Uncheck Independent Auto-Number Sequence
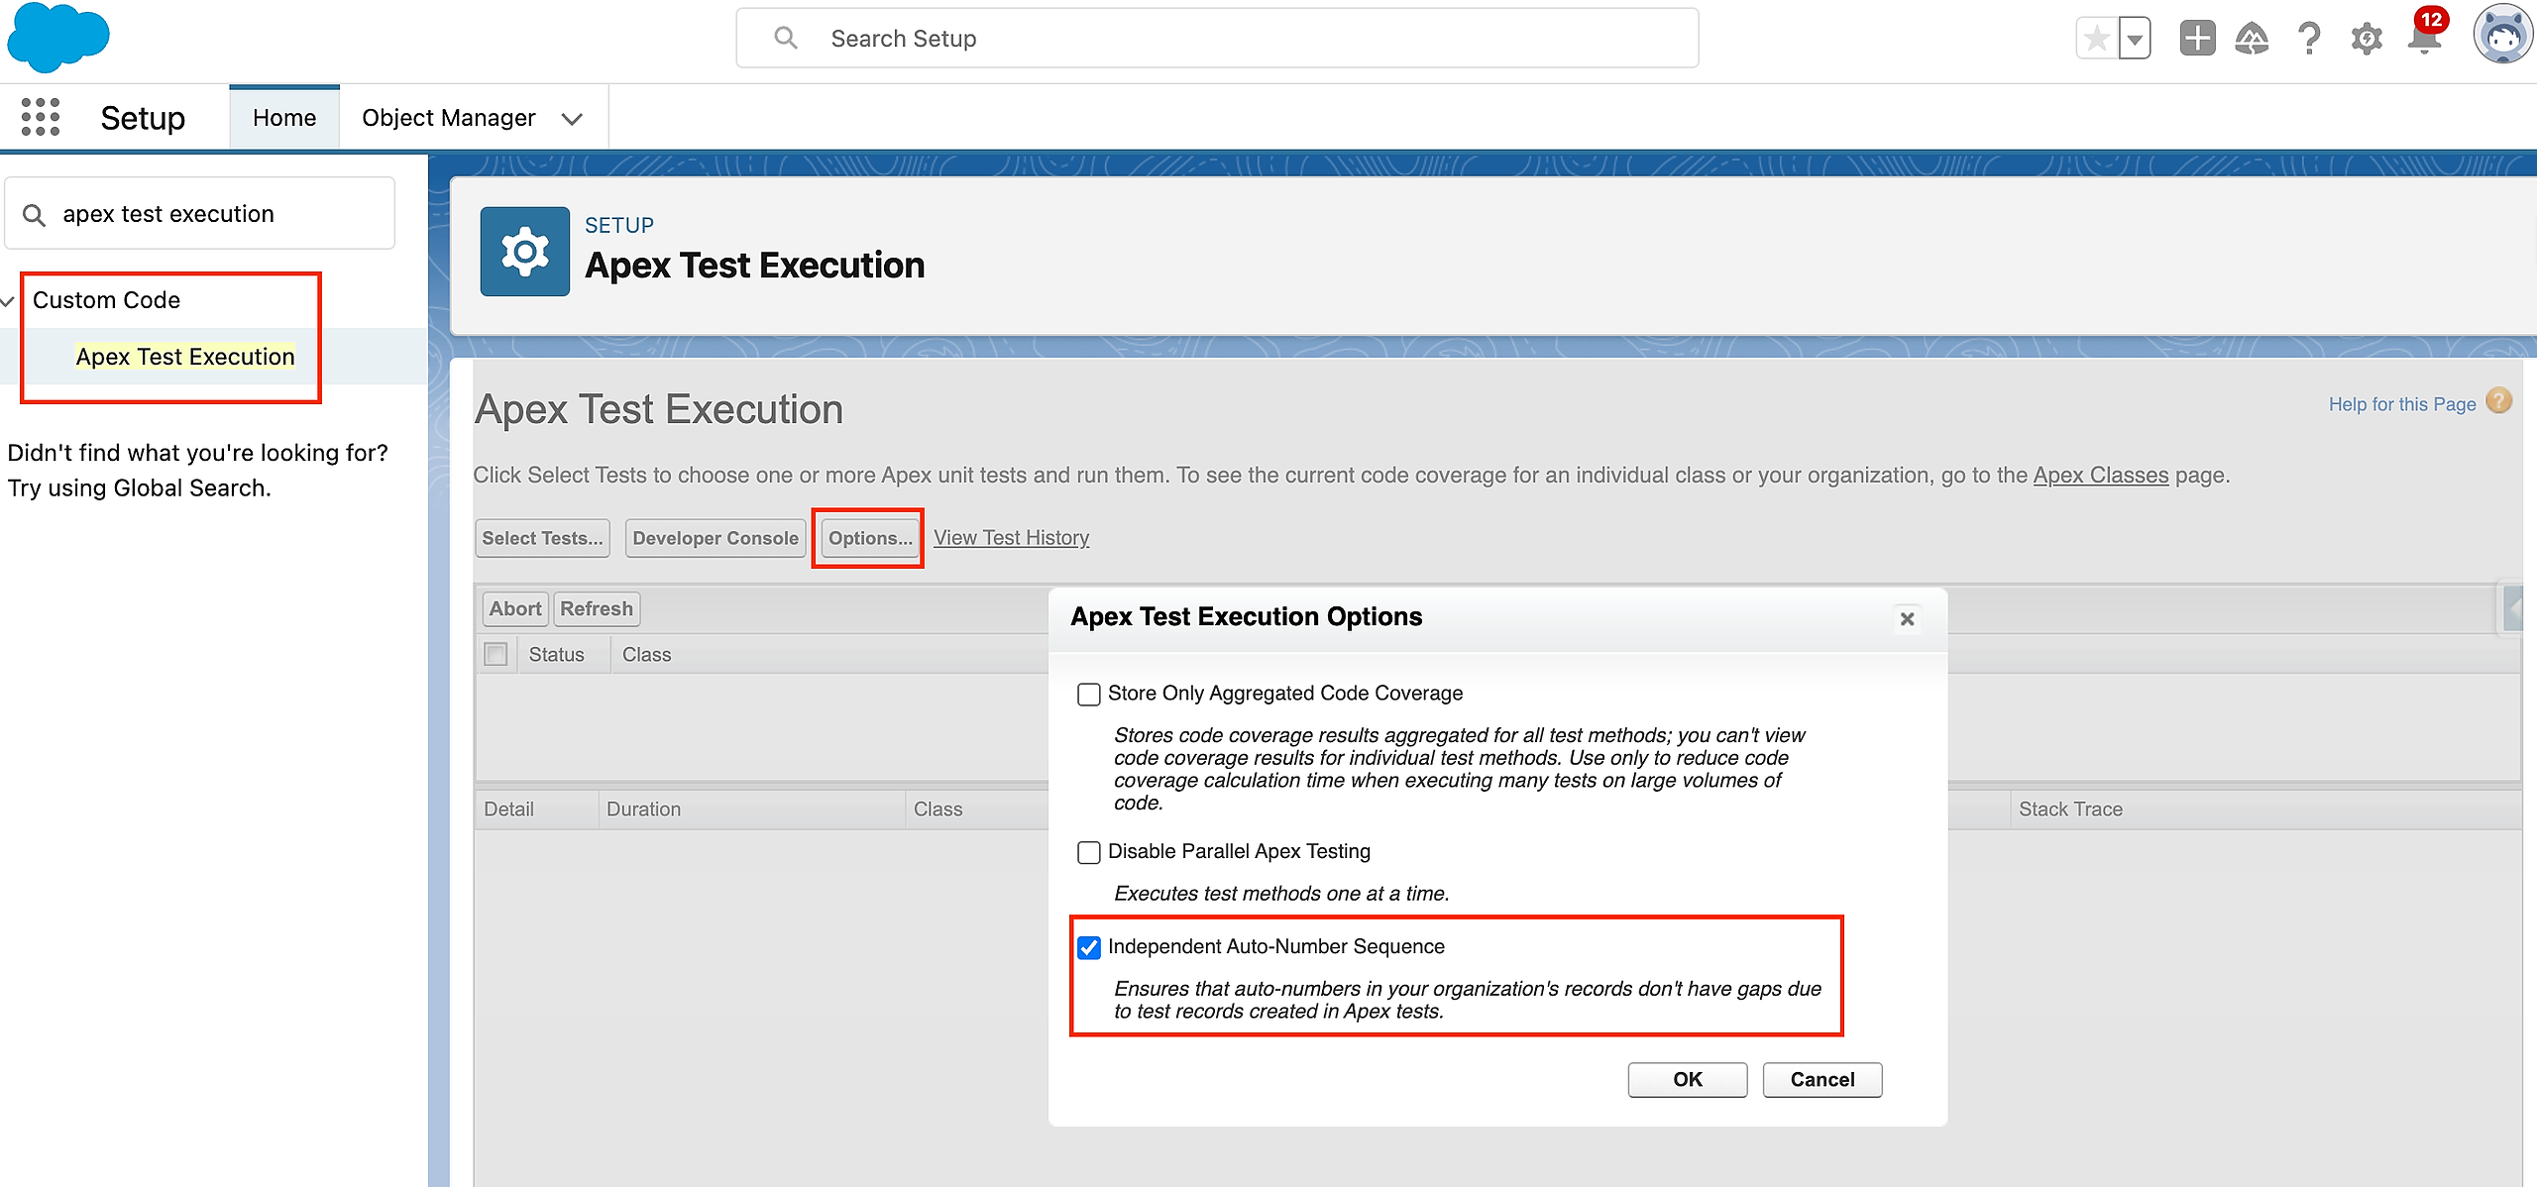Viewport: 2537px width, 1187px height. [1088, 947]
